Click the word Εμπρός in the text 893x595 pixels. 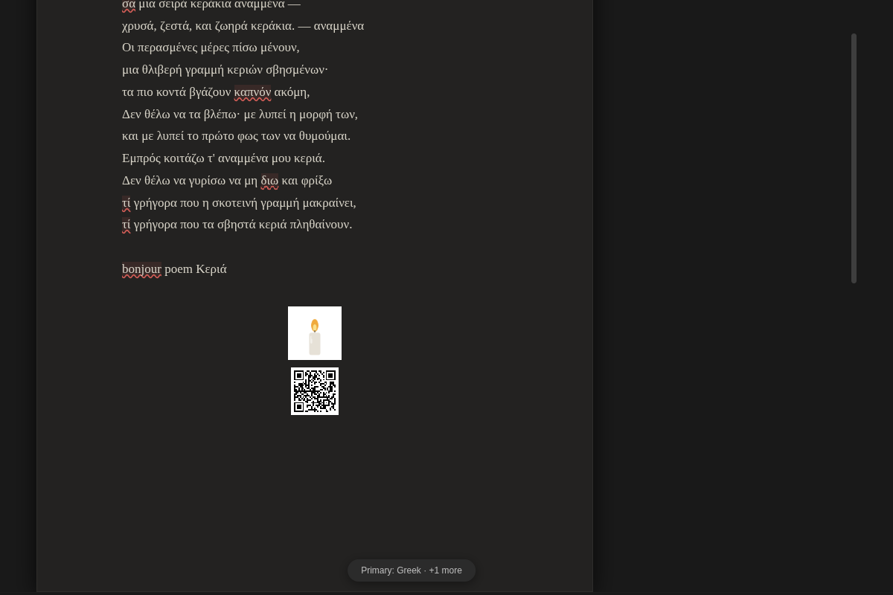tap(141, 158)
